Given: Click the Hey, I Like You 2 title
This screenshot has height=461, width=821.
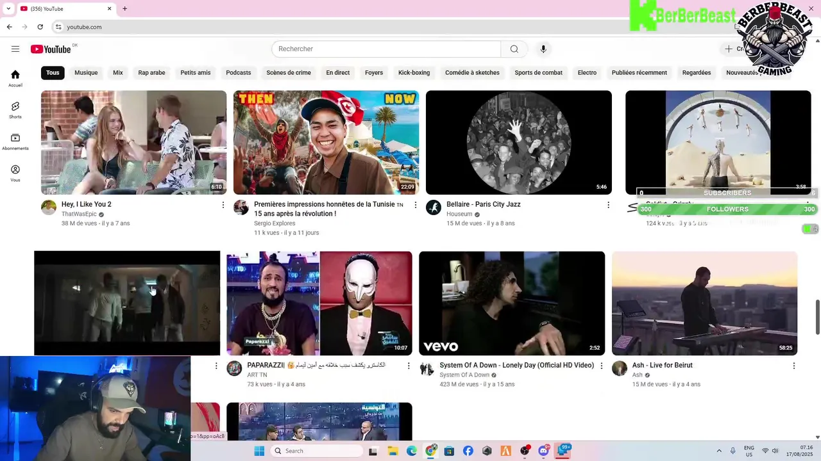Looking at the screenshot, I should [87, 204].
